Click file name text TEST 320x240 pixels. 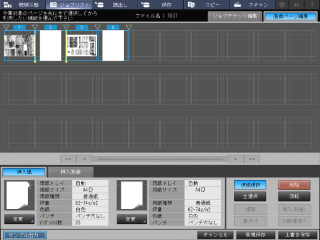(173, 15)
